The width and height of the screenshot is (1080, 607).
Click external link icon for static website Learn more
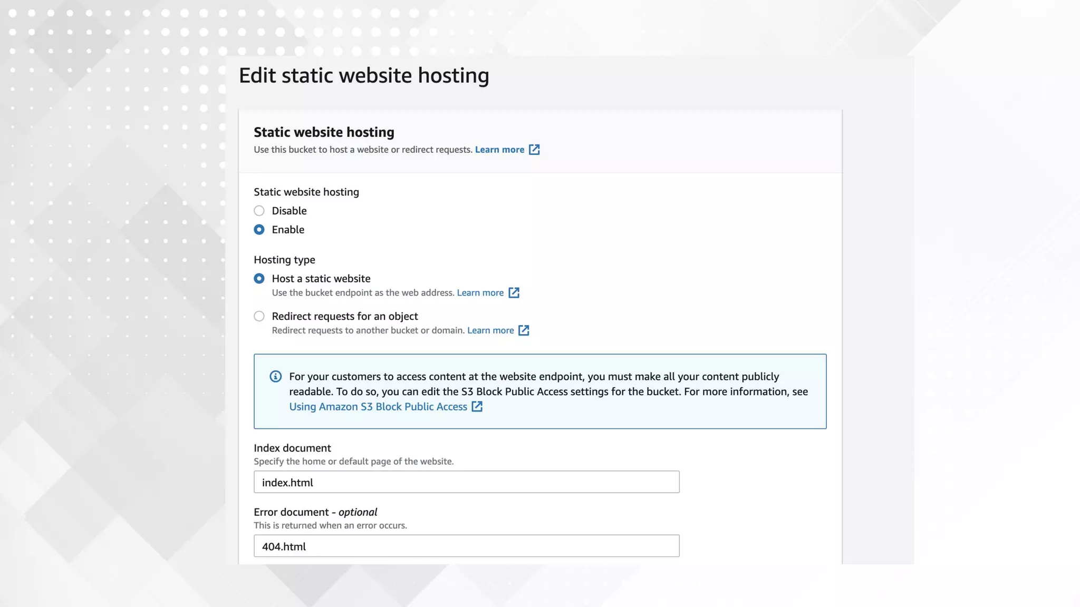coord(514,293)
